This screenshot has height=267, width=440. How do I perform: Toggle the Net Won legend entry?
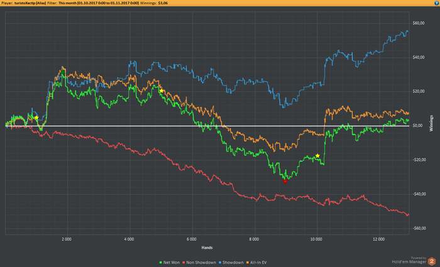[x=170, y=263]
